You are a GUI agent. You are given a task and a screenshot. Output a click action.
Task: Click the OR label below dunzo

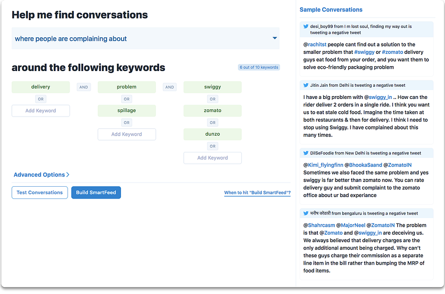(x=212, y=147)
